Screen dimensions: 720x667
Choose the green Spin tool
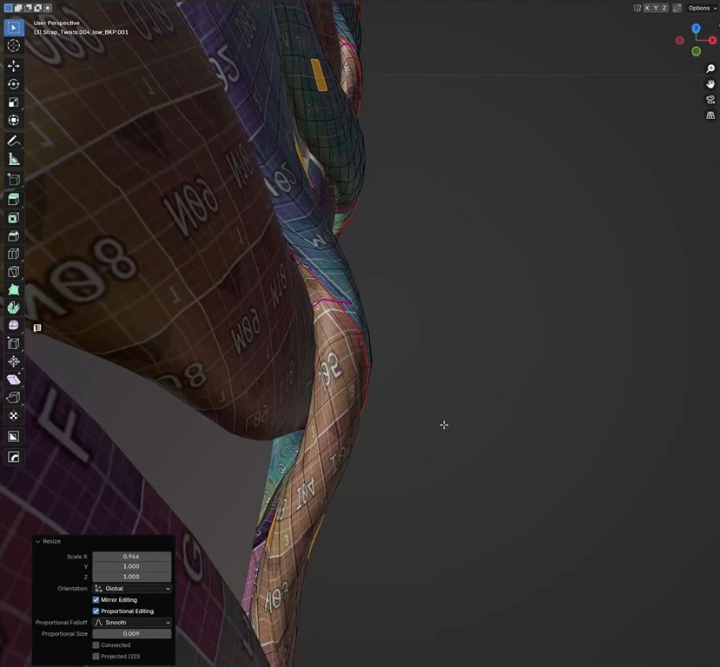(13, 307)
